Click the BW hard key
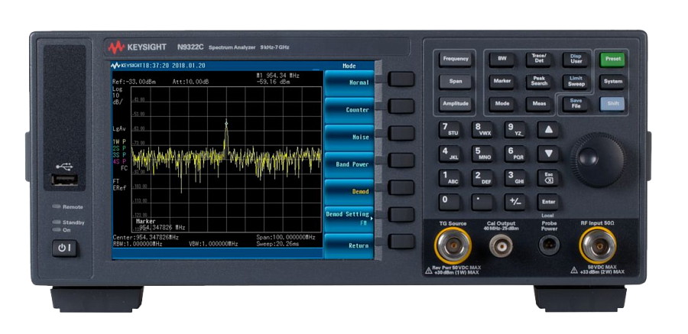688x334 pixels. [502, 60]
